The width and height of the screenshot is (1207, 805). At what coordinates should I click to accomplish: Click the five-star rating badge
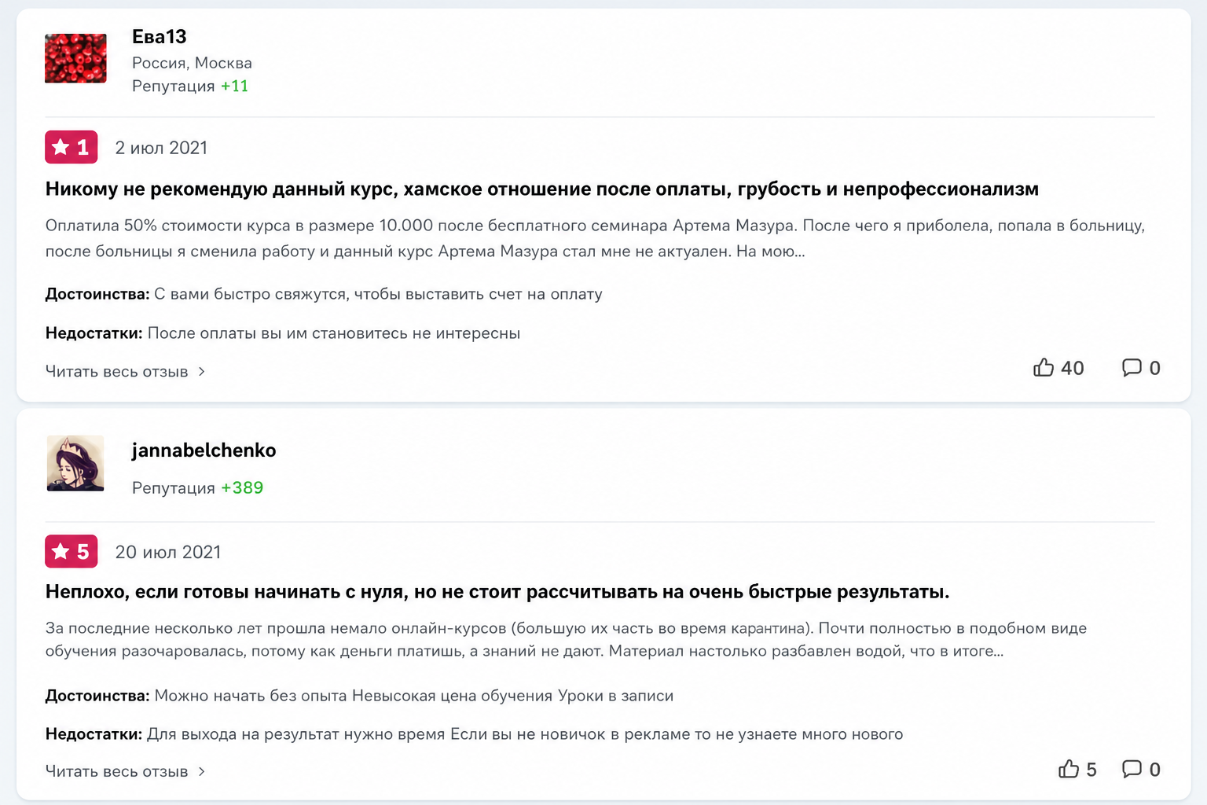click(x=71, y=551)
